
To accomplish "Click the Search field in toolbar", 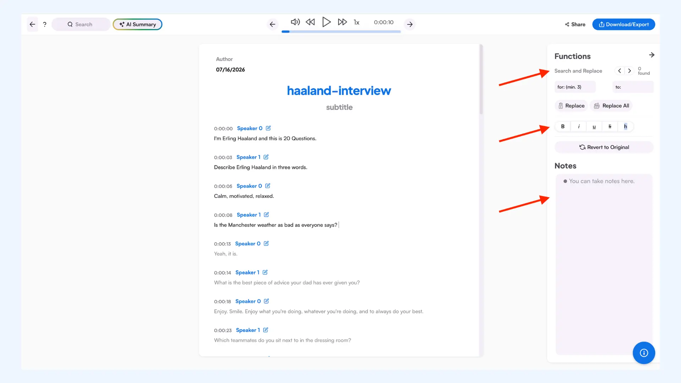I will click(x=81, y=24).
